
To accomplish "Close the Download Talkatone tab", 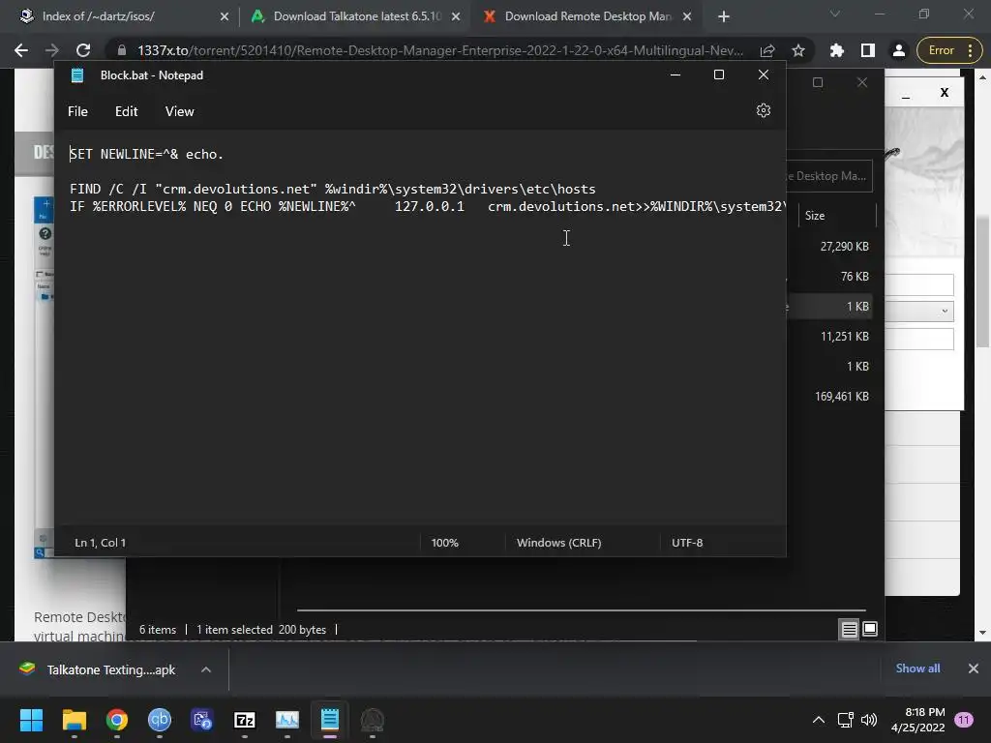I will point(455,17).
